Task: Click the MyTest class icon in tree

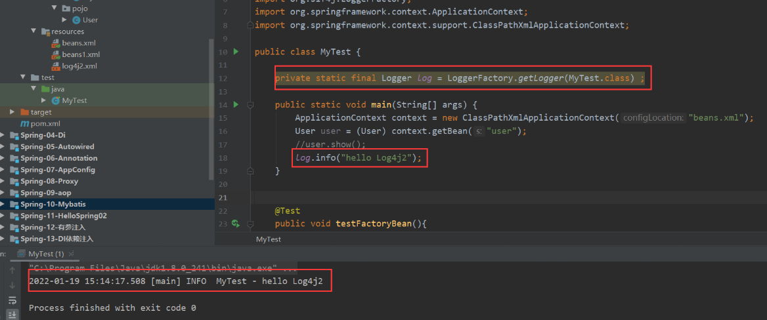Action: [x=56, y=100]
